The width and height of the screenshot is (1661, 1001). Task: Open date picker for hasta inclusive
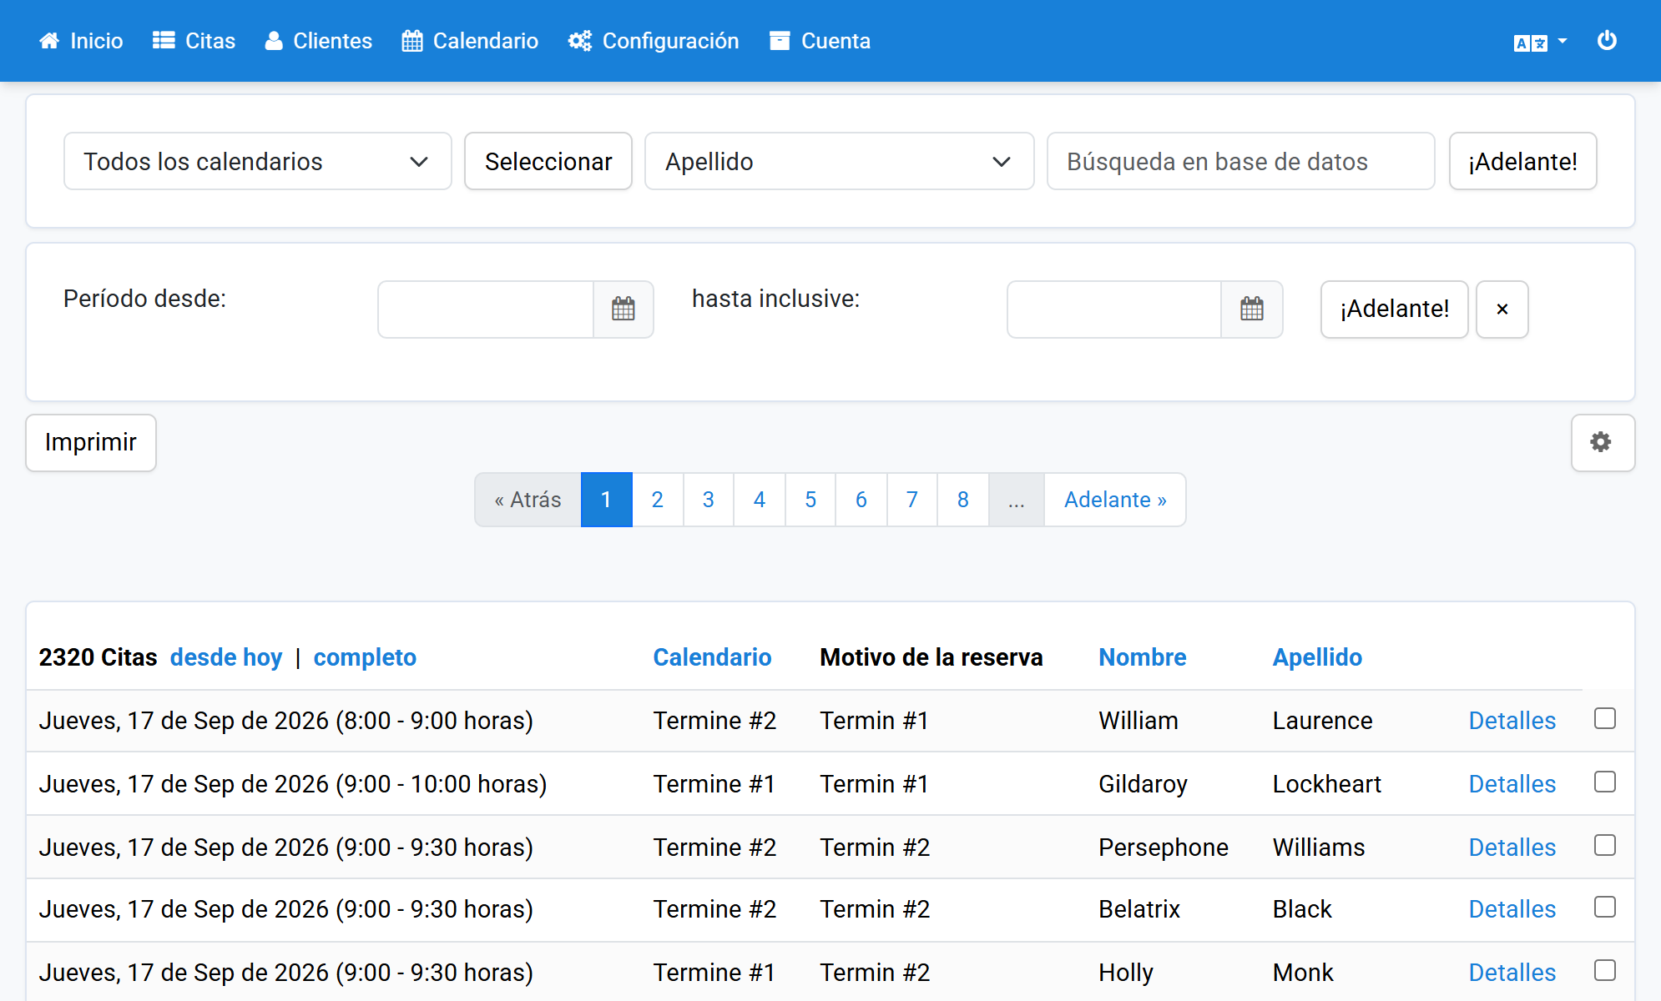[1252, 309]
